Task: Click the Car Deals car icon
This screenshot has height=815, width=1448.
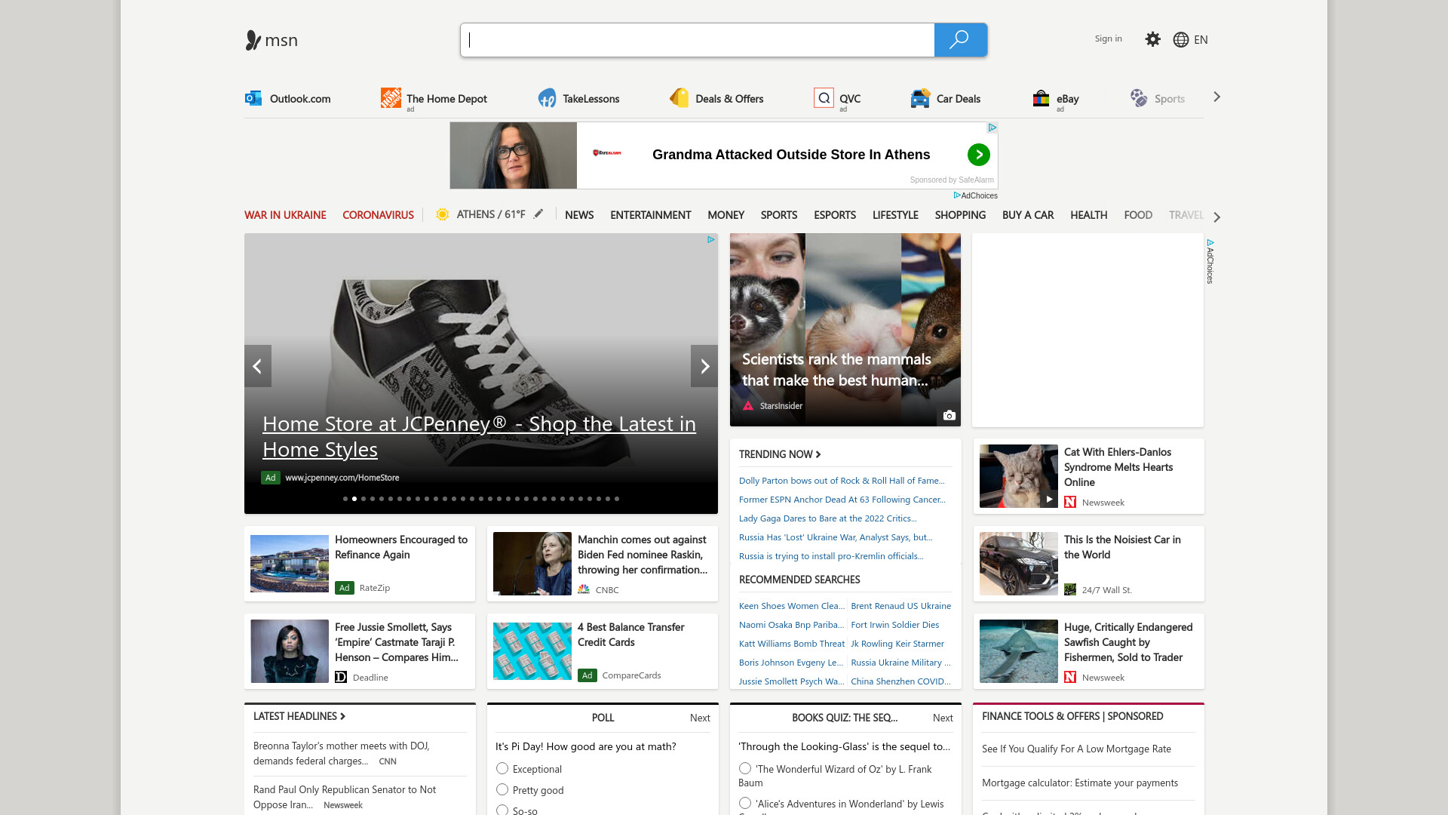Action: pyautogui.click(x=920, y=98)
